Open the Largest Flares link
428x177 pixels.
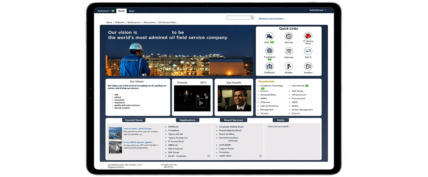point(226,149)
